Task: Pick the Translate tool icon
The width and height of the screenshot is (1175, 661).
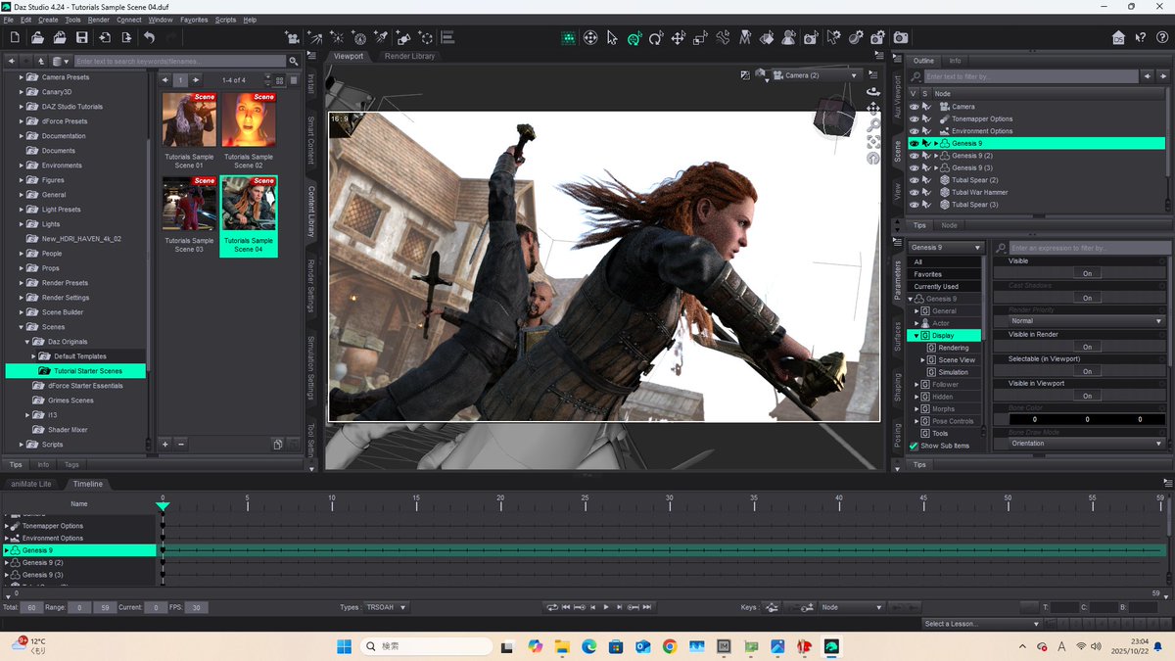Action: [x=678, y=38]
